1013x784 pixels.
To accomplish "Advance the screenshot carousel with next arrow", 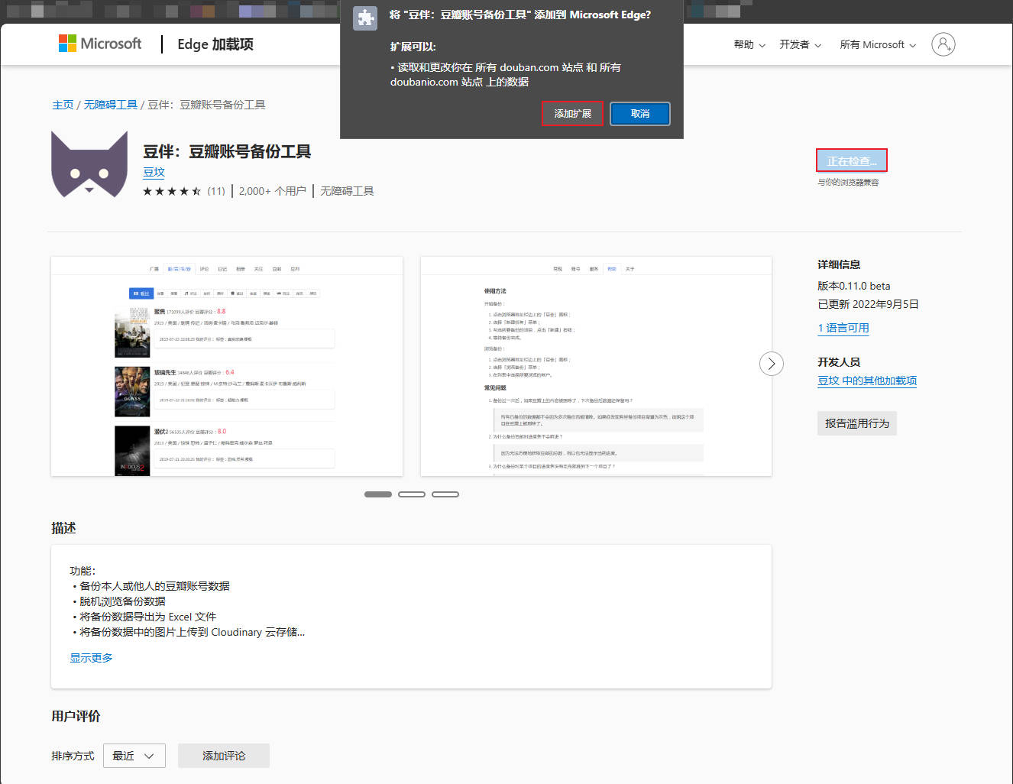I will point(771,364).
